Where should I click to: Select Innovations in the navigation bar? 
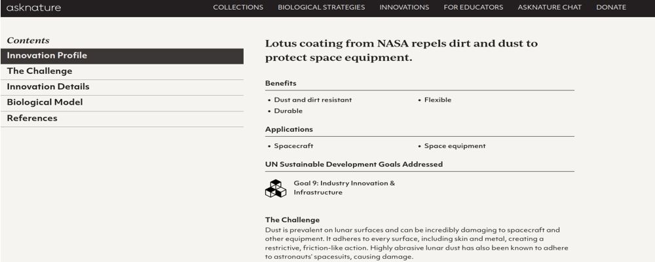tap(404, 8)
